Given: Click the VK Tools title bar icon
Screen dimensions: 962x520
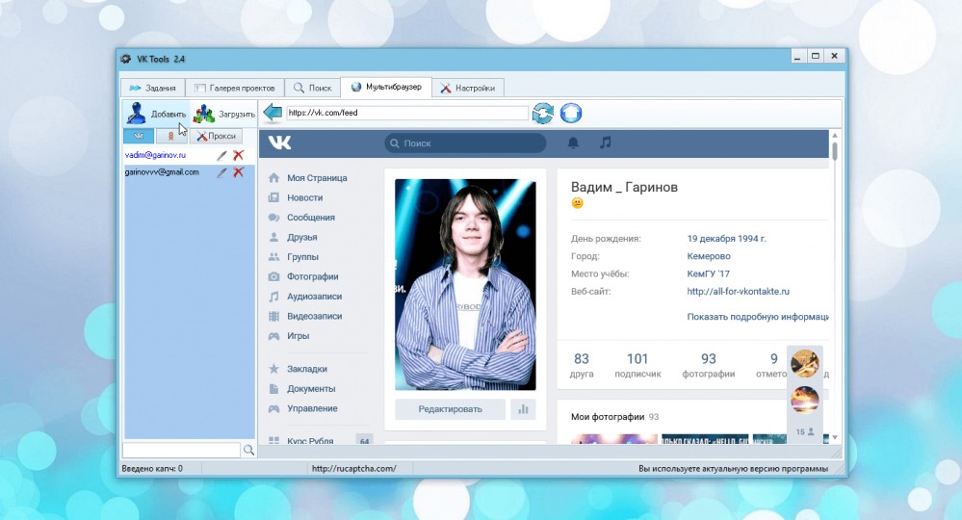Looking at the screenshot, I should (x=126, y=59).
